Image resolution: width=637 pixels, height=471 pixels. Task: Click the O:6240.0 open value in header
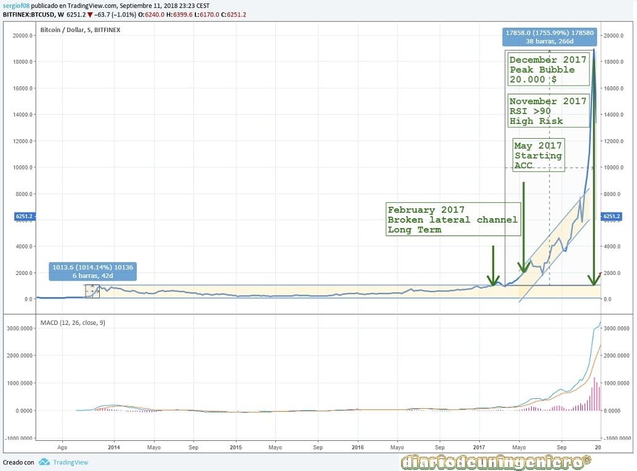click(151, 15)
